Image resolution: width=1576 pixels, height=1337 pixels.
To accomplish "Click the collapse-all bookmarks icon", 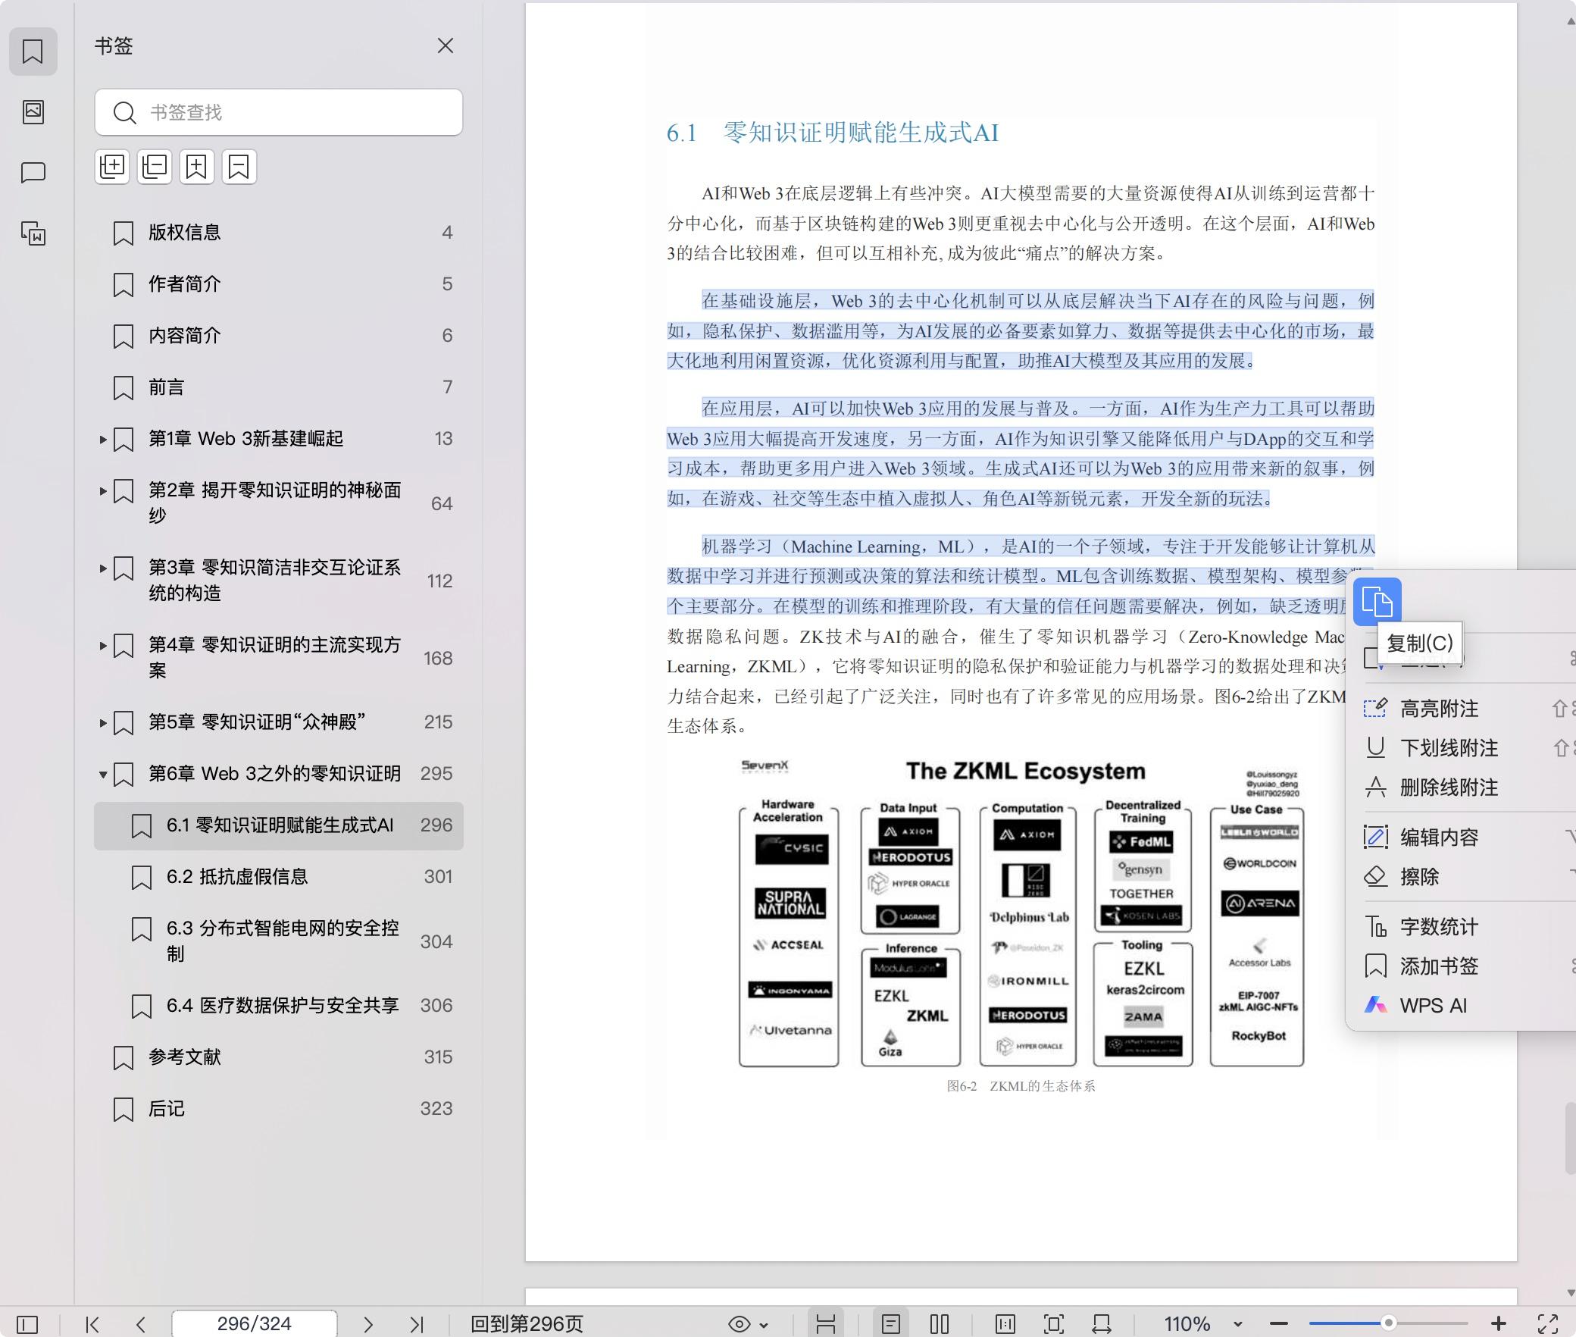I will coord(155,166).
